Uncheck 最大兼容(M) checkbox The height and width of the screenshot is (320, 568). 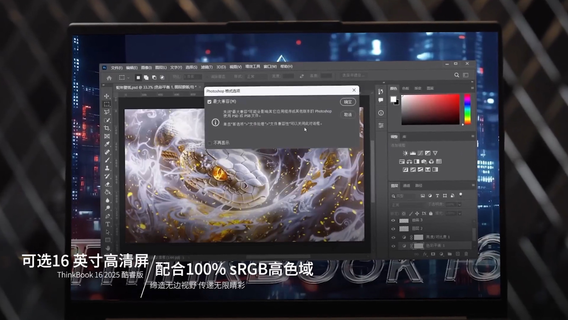coord(209,102)
